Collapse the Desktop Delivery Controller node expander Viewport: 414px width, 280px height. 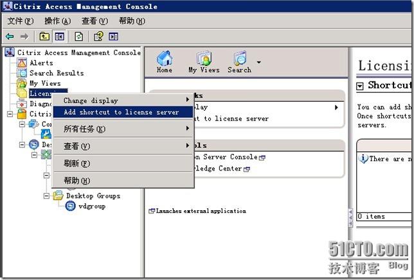pos(22,144)
